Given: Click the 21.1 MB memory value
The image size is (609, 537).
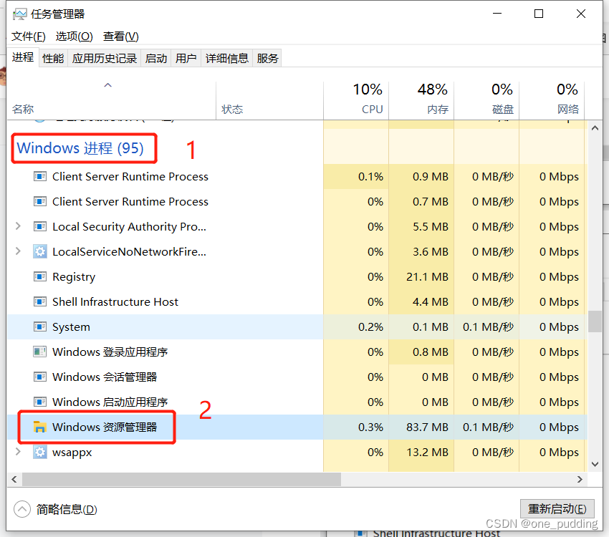Looking at the screenshot, I should coord(427,277).
